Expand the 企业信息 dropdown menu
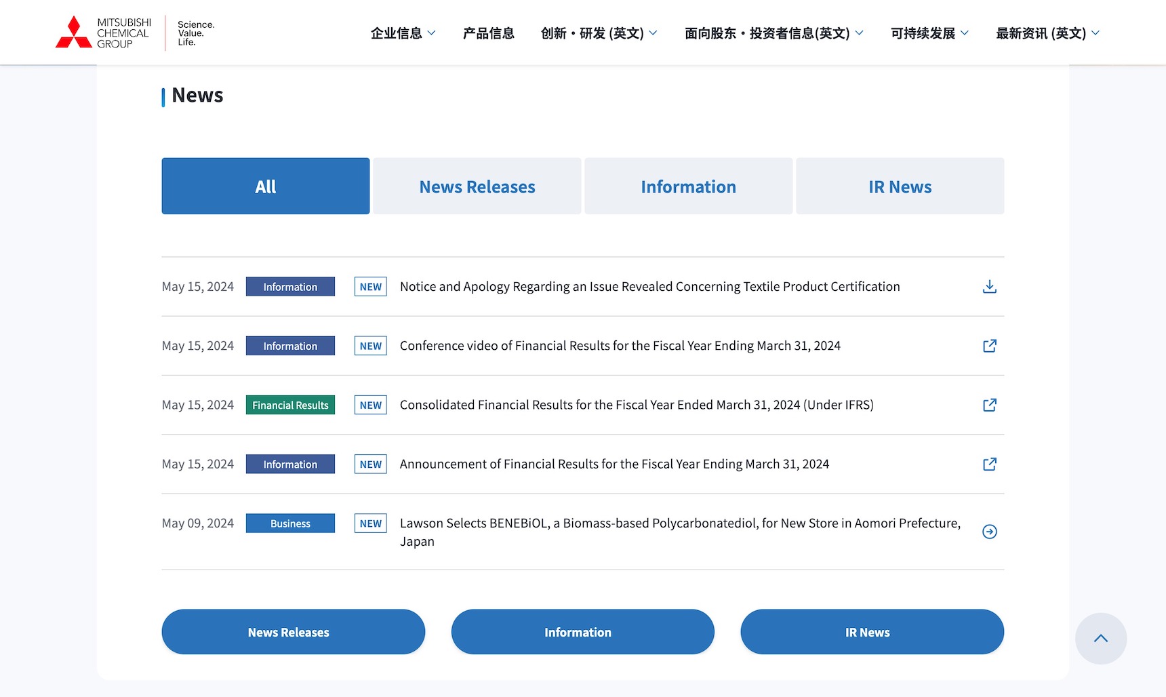 (403, 33)
